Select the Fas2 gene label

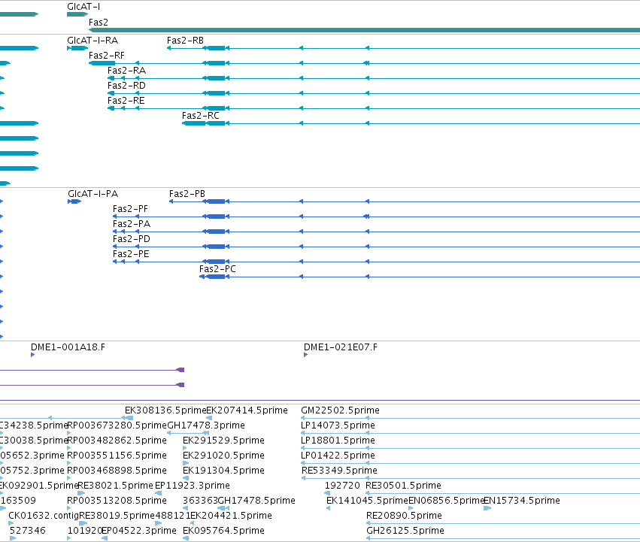(99, 23)
